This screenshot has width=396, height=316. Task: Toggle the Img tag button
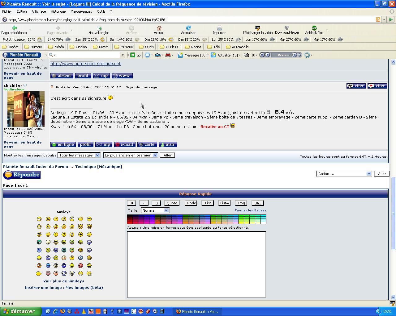241,203
